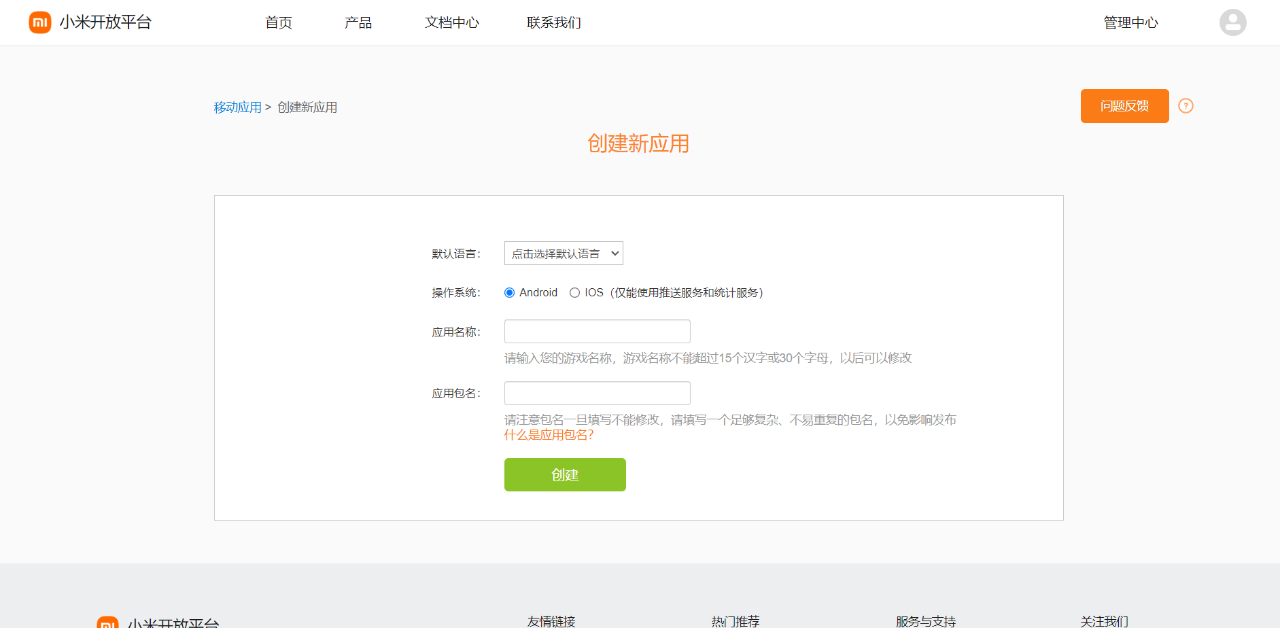Open the 什么是应用包名? help link

549,435
